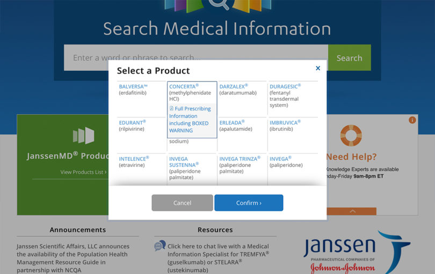Click the orange info icon
The image size is (435, 274).
412,120
